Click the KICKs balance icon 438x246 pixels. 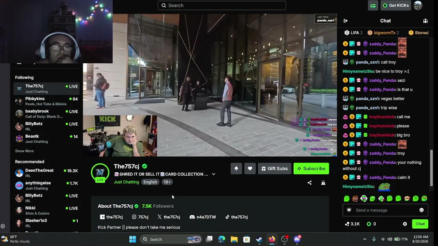(x=369, y=224)
